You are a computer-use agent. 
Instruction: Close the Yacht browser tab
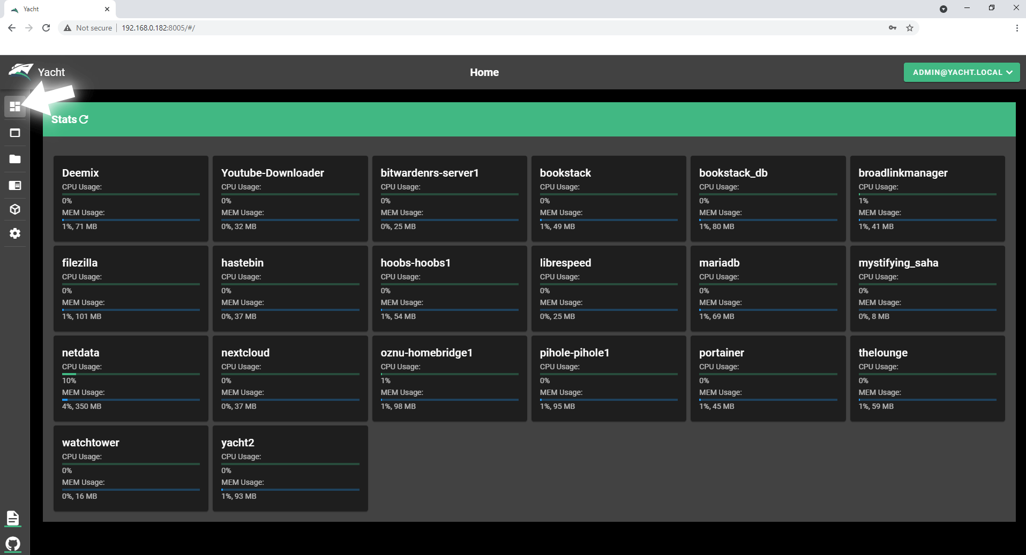point(107,9)
